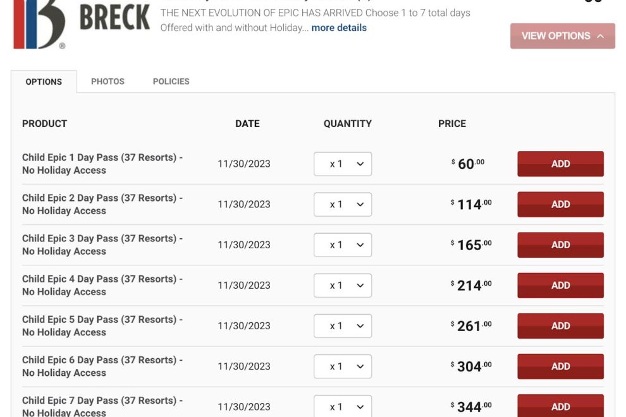This screenshot has height=417, width=626.
Task: Open quantity dropdown for 4 Day Pass
Action: [343, 286]
